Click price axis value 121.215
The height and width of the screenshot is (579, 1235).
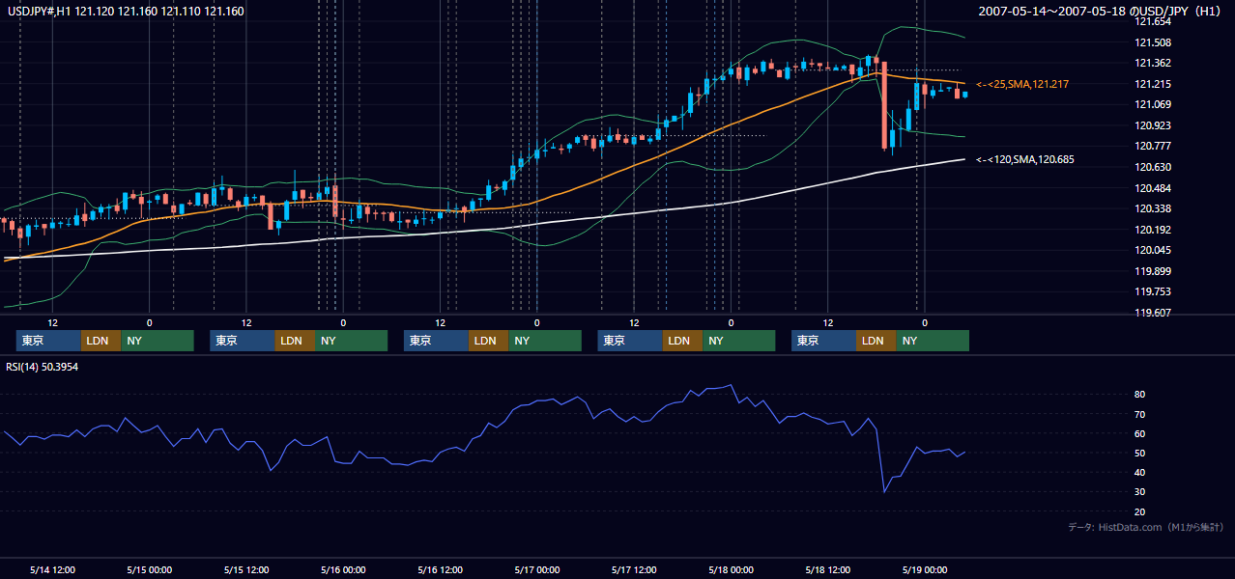click(1153, 84)
